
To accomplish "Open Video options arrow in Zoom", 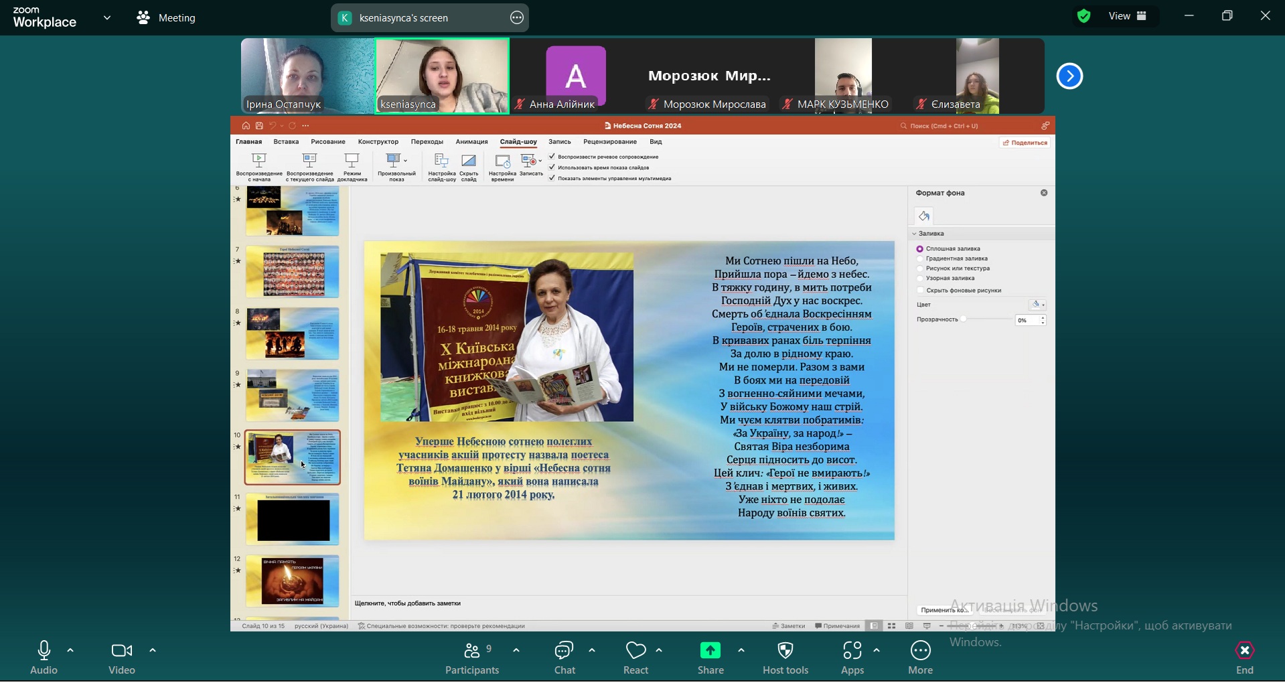I will click(x=153, y=652).
